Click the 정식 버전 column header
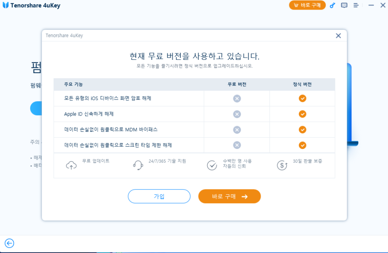Screen dimensions: 388x253 302,84
